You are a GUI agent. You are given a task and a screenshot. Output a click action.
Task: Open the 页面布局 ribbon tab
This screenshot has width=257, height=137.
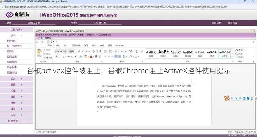click(76, 46)
